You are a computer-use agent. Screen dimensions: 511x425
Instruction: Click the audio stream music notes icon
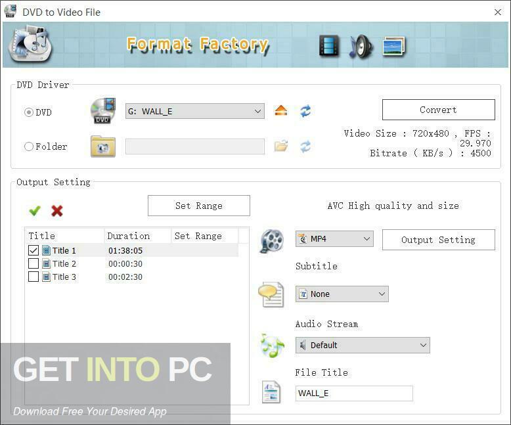pos(272,345)
